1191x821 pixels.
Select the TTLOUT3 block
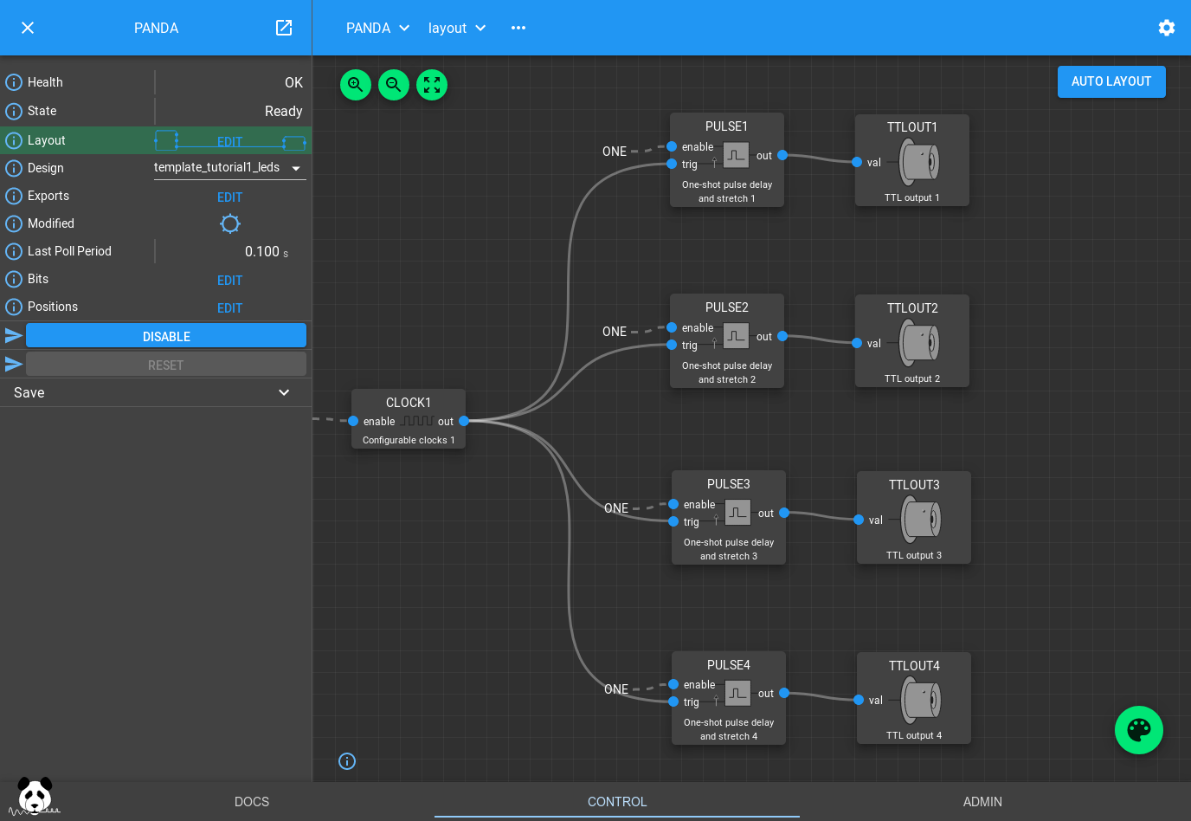click(914, 517)
